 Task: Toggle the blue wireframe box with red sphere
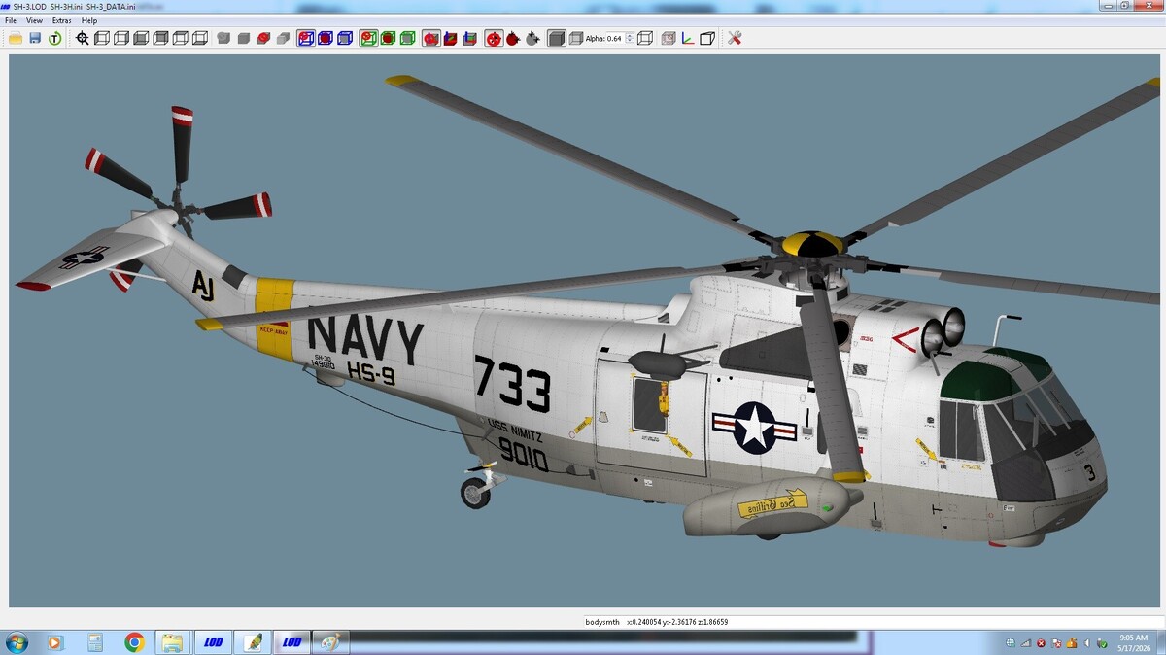[306, 38]
